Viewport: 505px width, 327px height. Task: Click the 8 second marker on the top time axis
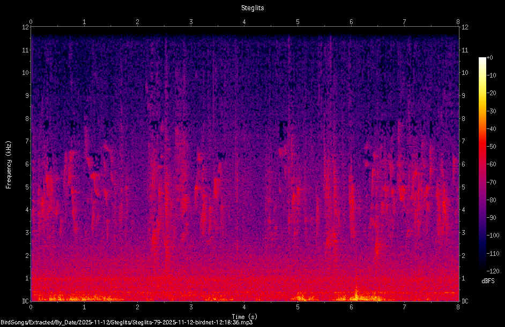(458, 22)
